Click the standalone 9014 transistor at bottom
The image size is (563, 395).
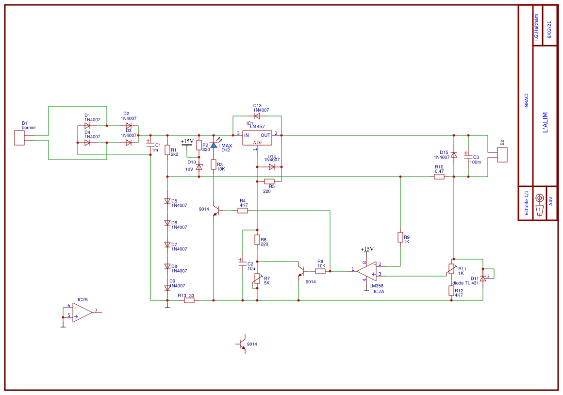[x=242, y=344]
